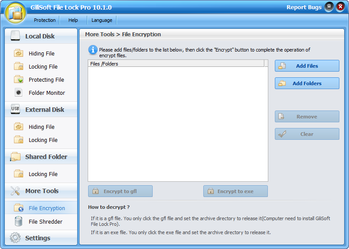Viewport: 349px width, 249px height.
Task: Open the Protection menu
Action: pos(45,20)
